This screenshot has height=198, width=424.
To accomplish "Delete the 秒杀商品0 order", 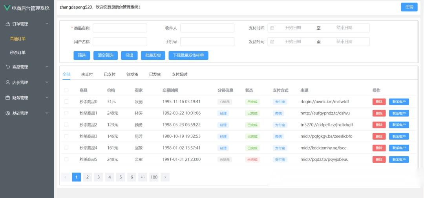I will tap(379, 102).
